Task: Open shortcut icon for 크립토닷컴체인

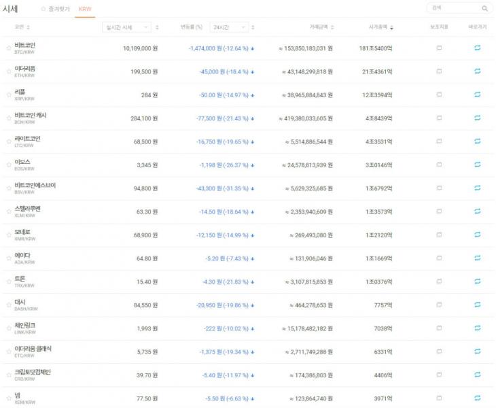Action: tap(478, 375)
